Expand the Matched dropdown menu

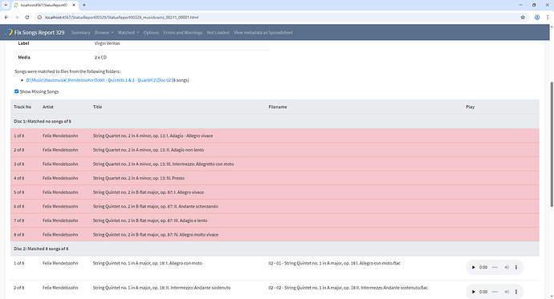(x=128, y=32)
